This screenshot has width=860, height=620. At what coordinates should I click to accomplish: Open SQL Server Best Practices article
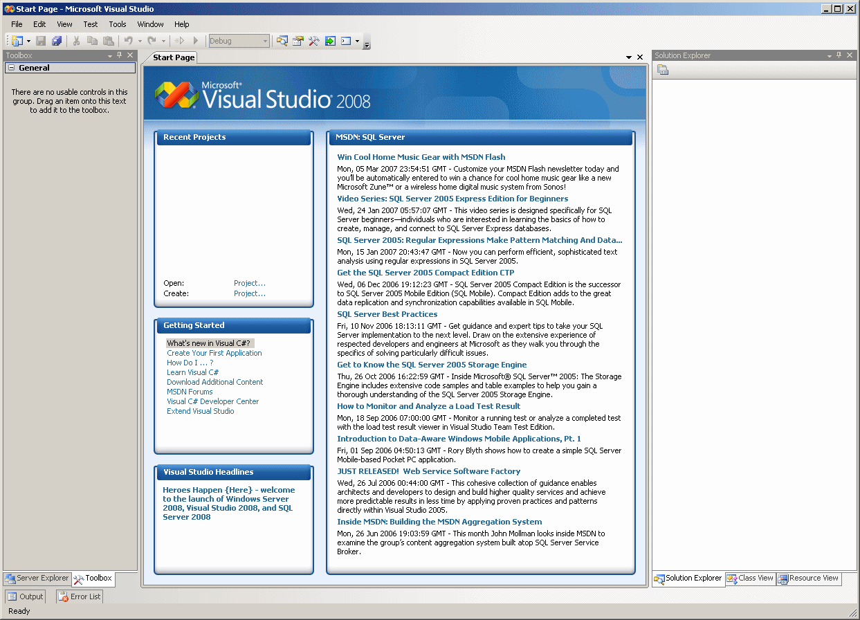pyautogui.click(x=387, y=314)
